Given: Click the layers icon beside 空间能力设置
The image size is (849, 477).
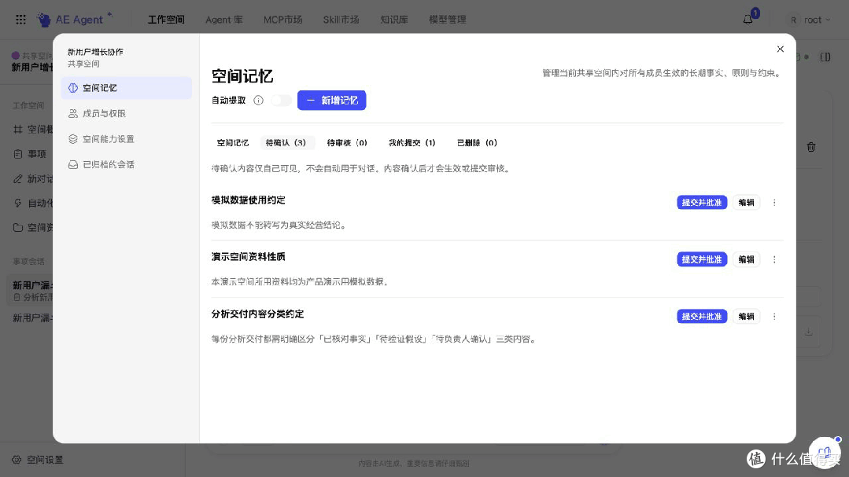Looking at the screenshot, I should coord(73,139).
